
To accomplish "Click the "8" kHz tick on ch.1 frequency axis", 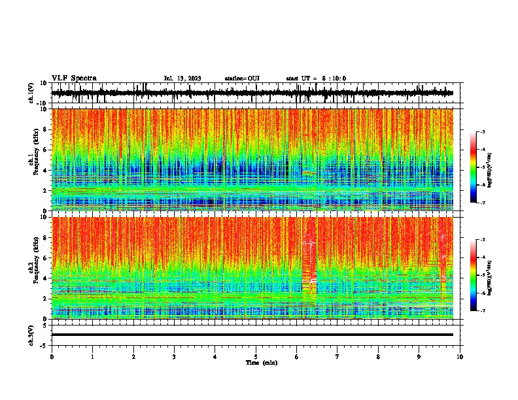I will pyautogui.click(x=46, y=129).
